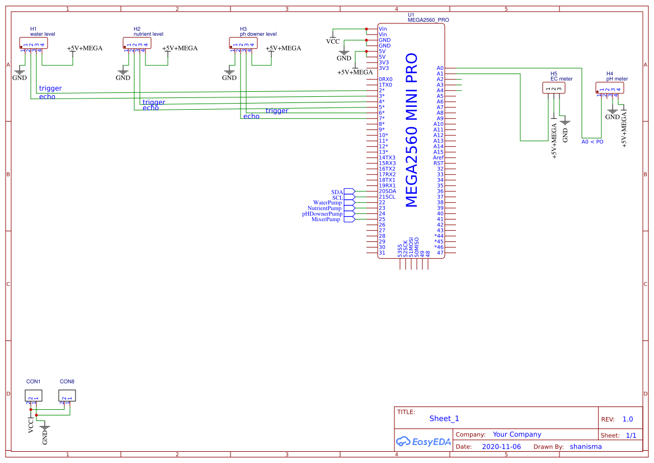Click the trigger wire label near H1
Screen dimensions: 654x463
click(50, 88)
